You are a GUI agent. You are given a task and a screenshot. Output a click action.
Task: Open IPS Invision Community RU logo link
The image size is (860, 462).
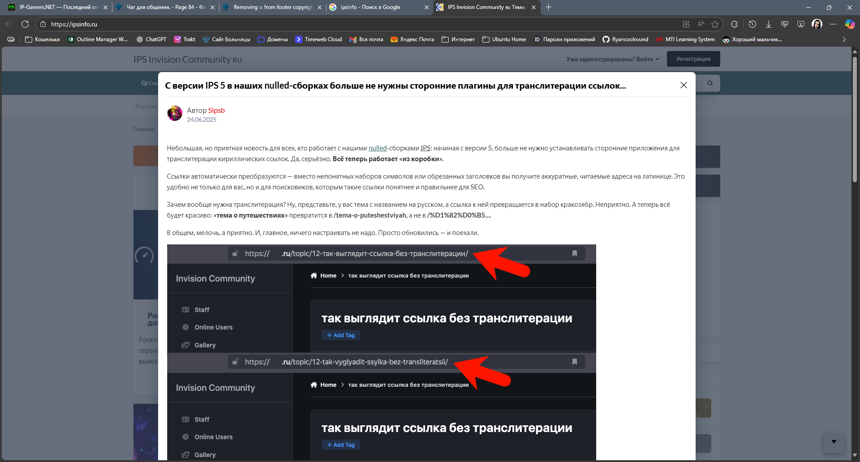click(x=187, y=60)
